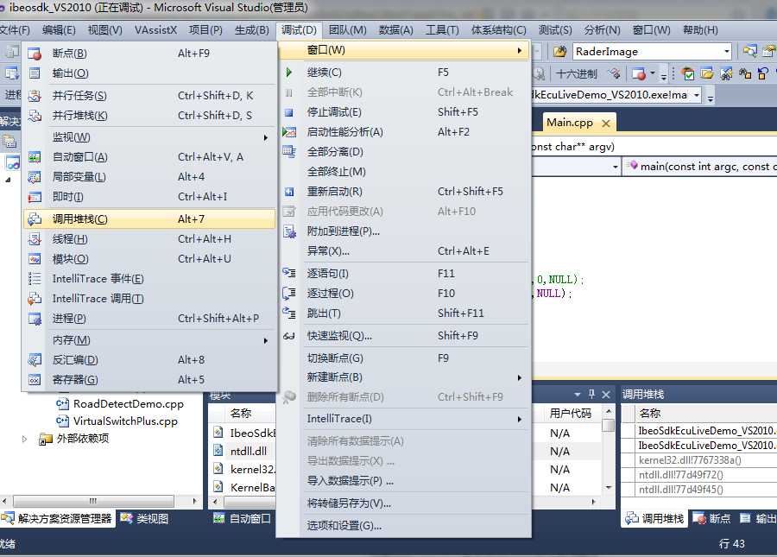This screenshot has height=557, width=777.
Task: Click the Step Over (逐过程) icon
Action: pos(289,294)
